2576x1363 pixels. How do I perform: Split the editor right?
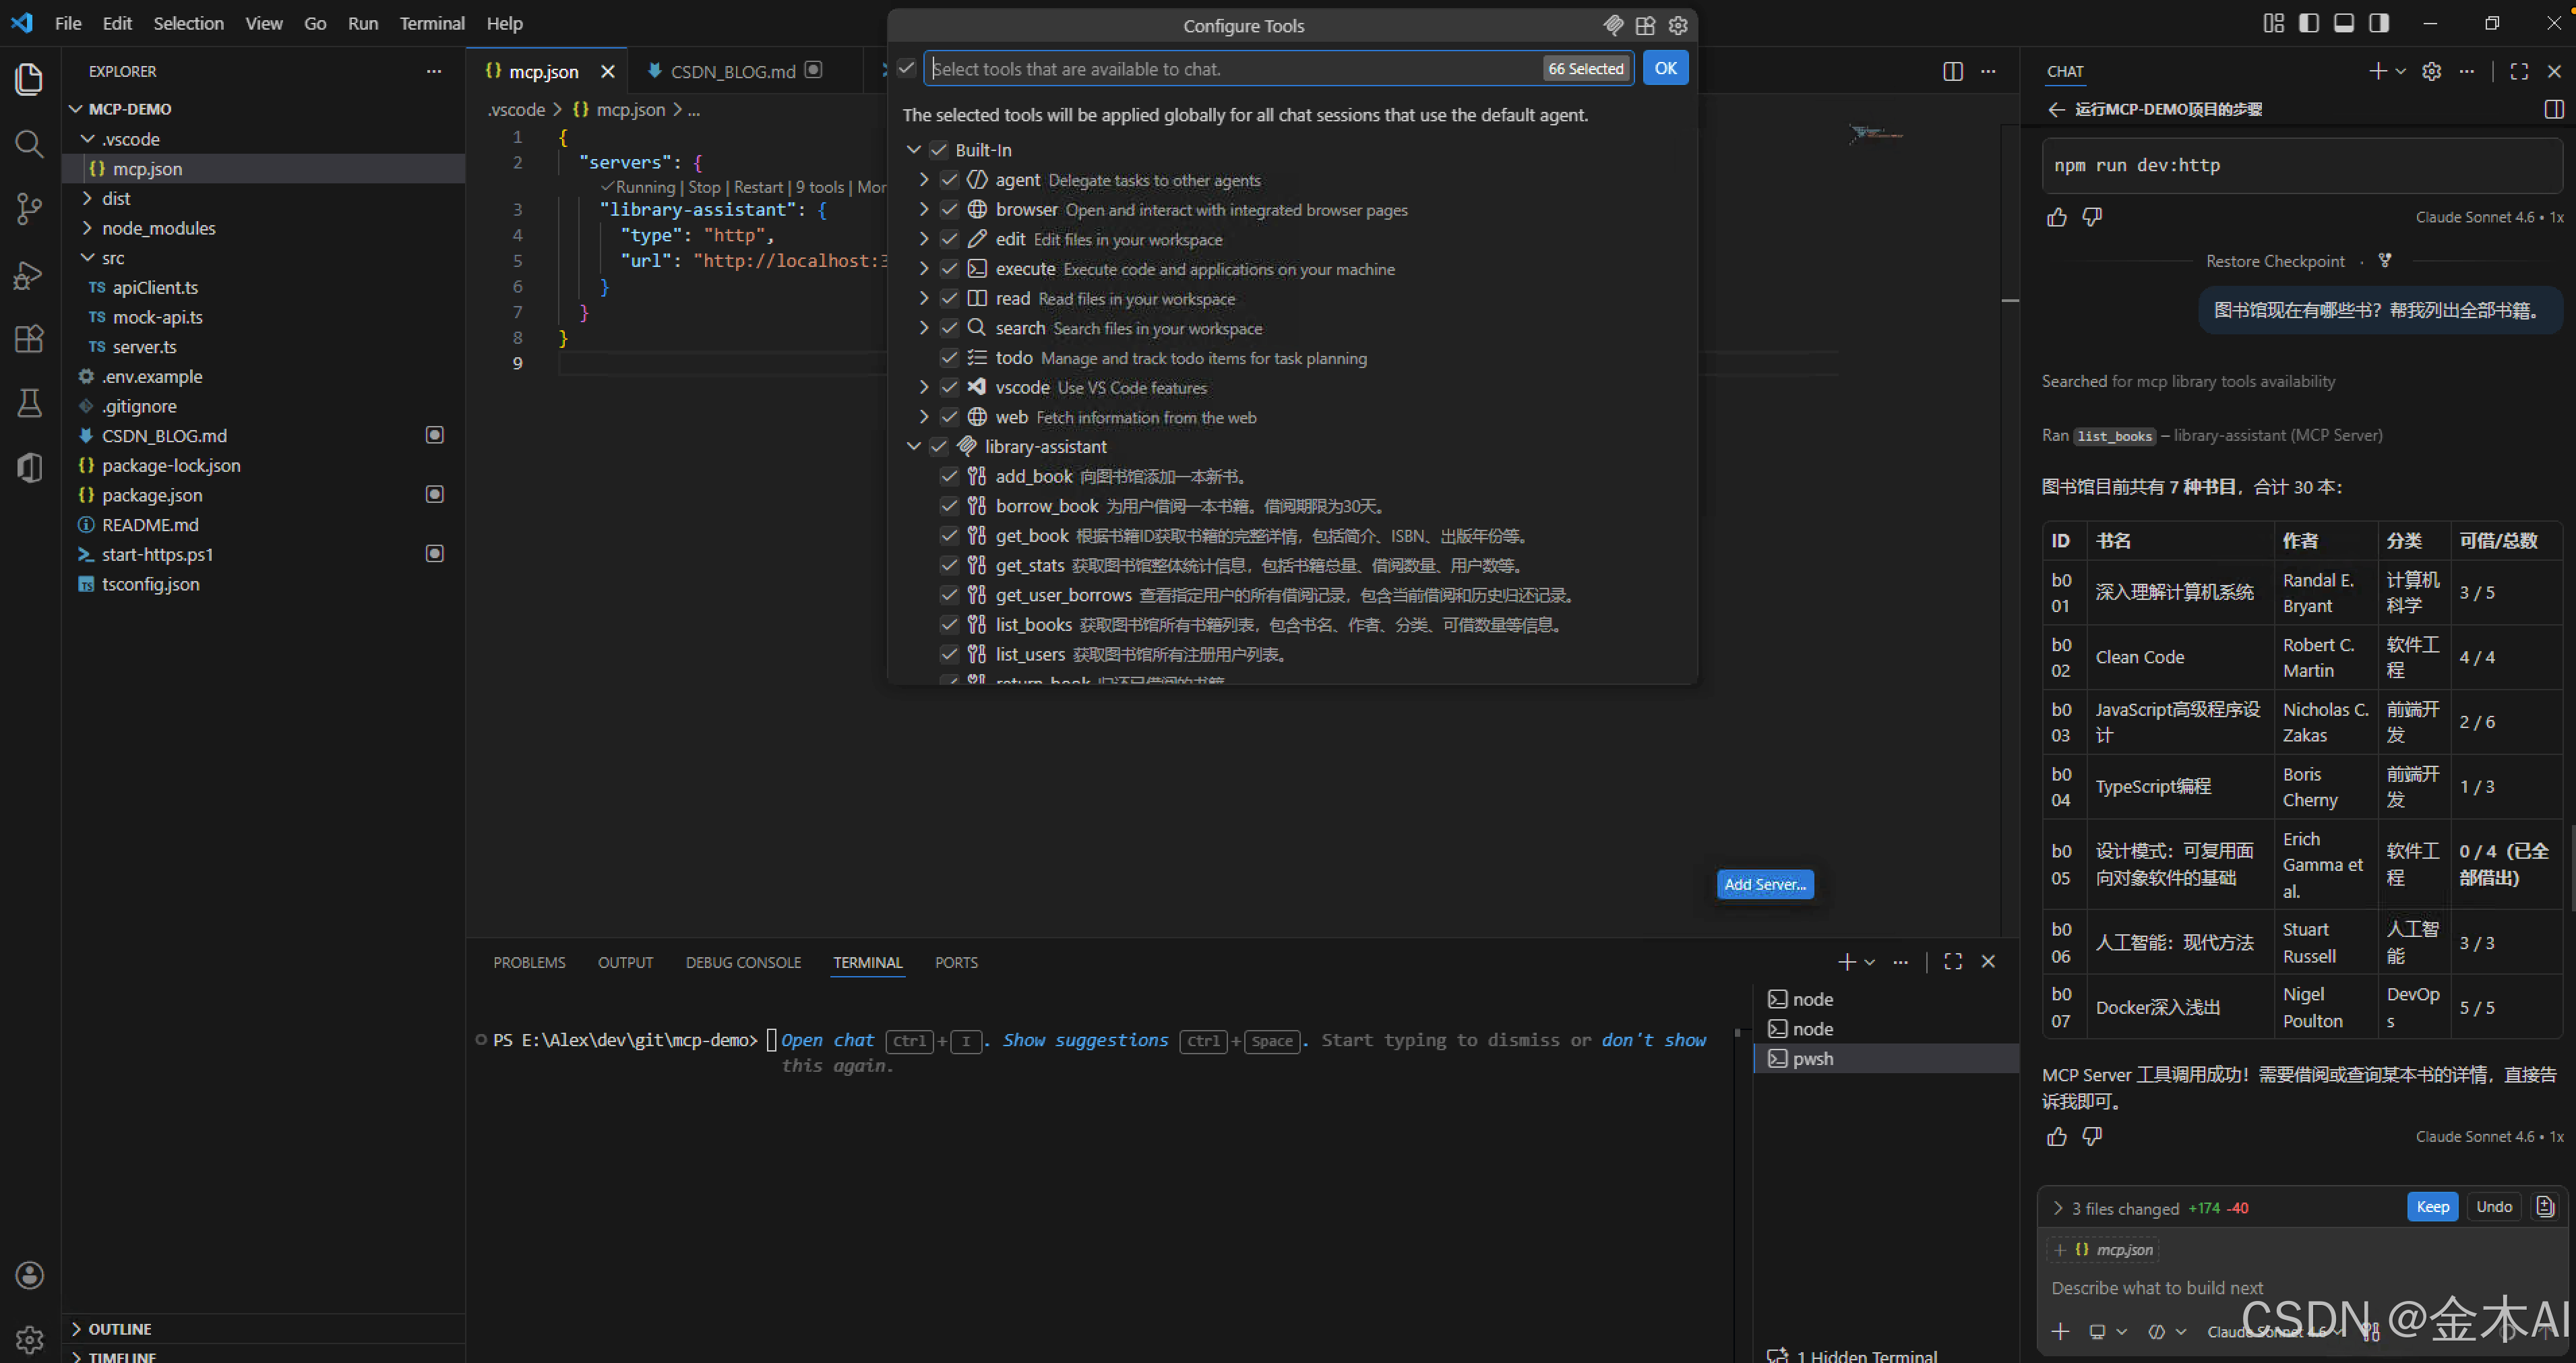1952,71
